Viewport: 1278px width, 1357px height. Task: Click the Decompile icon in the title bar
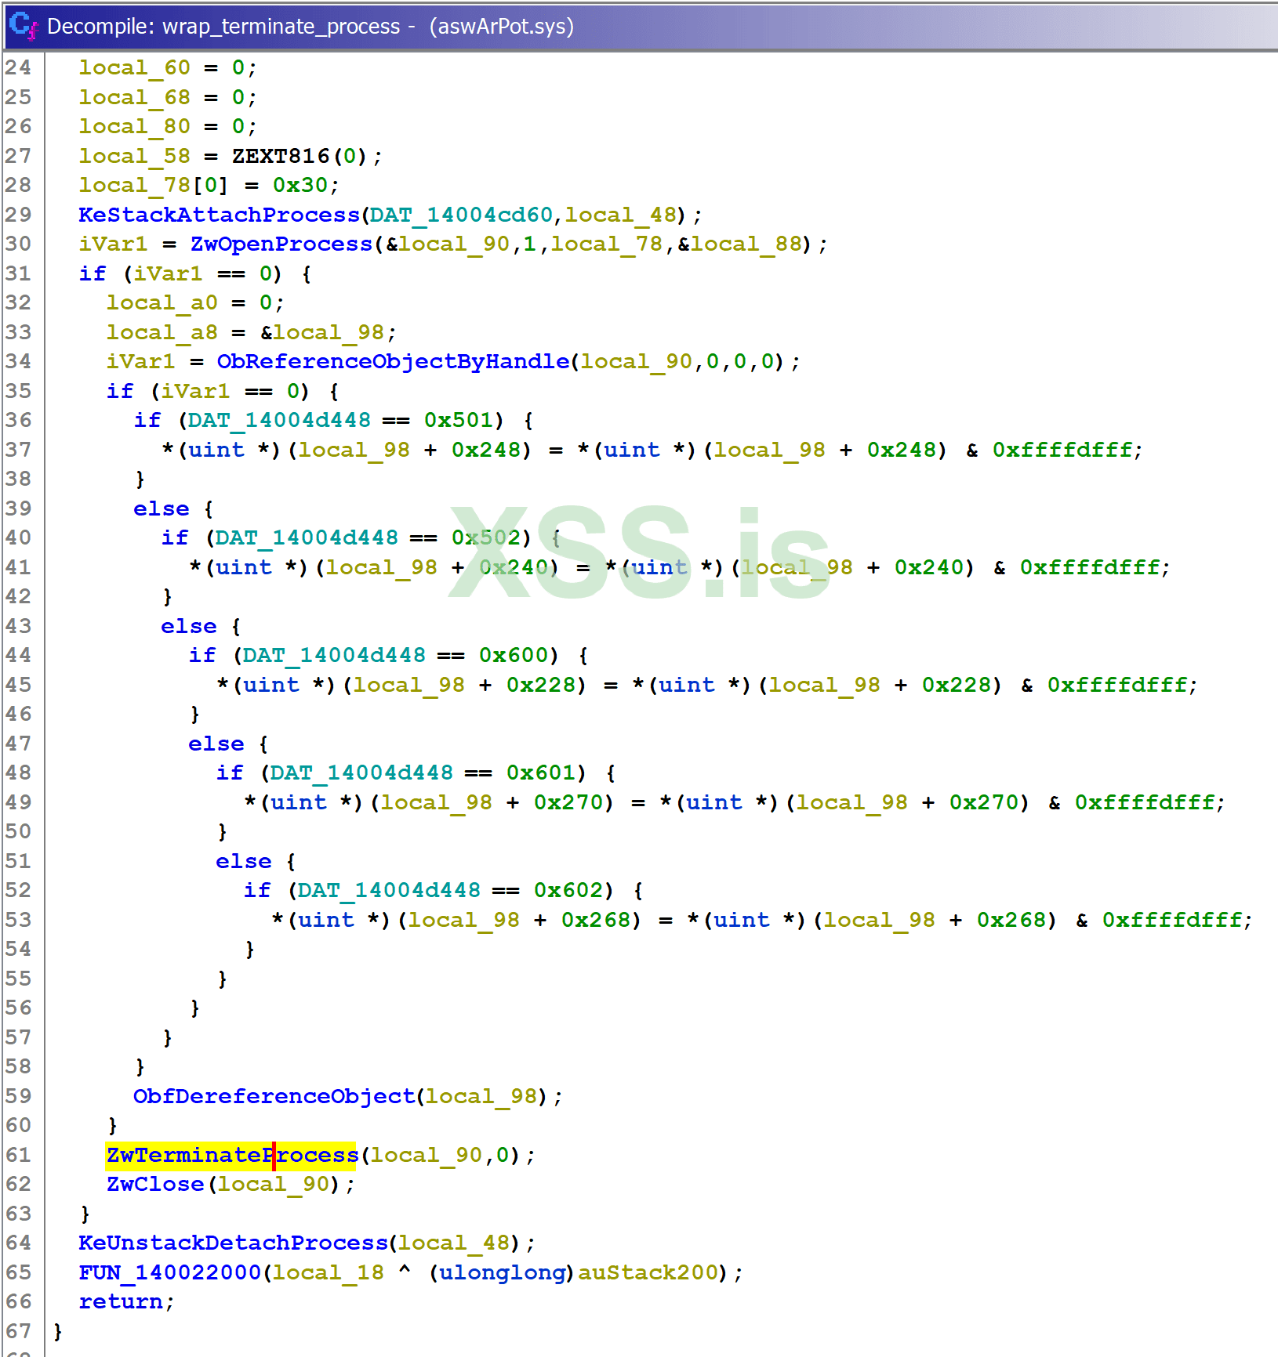point(23,25)
